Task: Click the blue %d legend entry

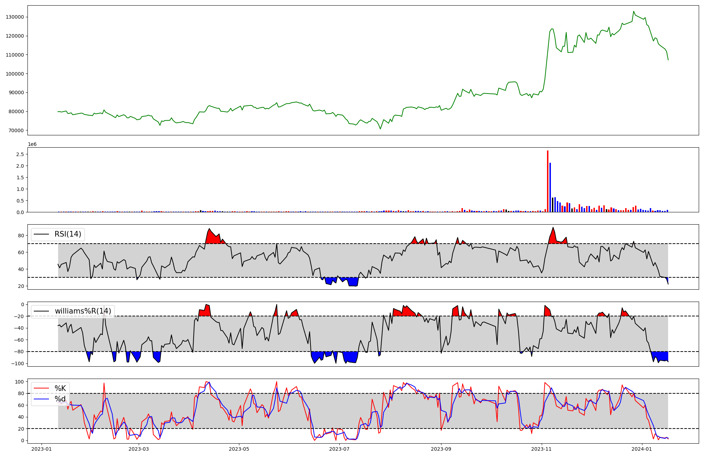Action: [x=60, y=399]
